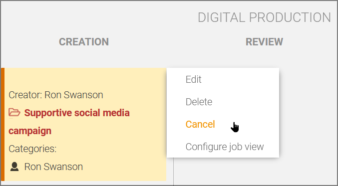Click the word campaign in the job title
338x186 pixels.
[30, 131]
